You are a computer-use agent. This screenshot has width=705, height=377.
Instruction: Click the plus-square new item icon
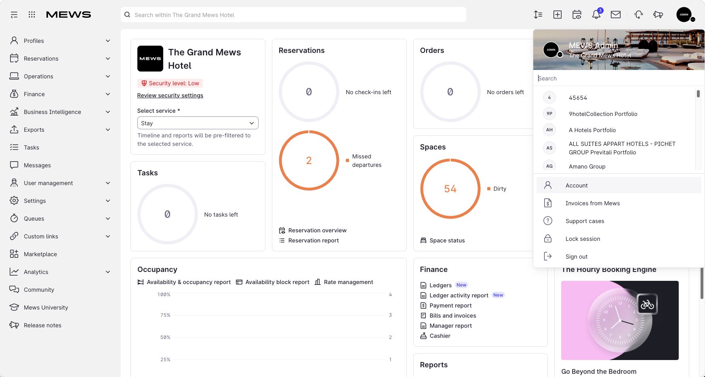[558, 15]
